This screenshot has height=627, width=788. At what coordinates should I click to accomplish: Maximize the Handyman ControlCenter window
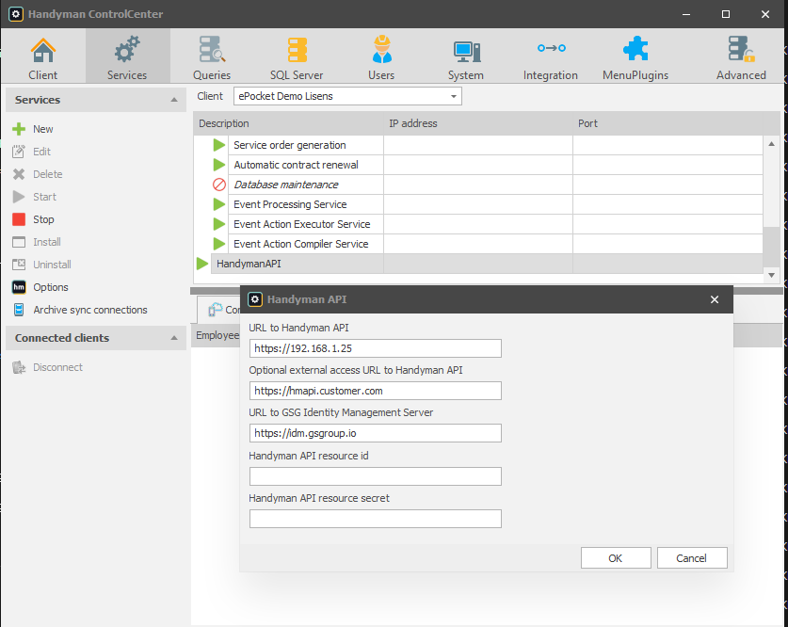tap(725, 14)
